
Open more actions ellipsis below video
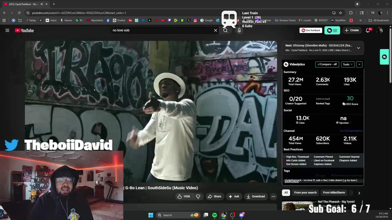[x=273, y=196]
